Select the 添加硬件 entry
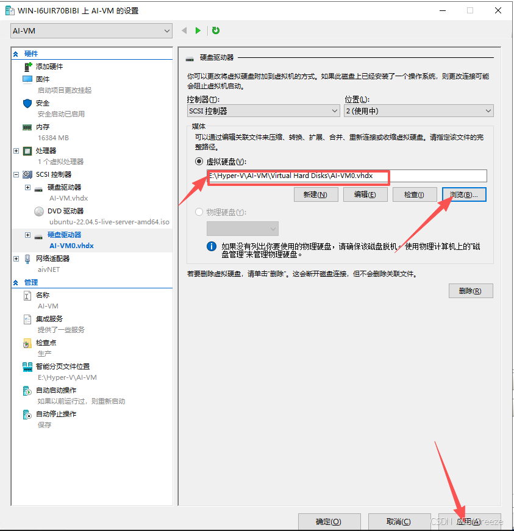The height and width of the screenshot is (531, 514). click(49, 66)
